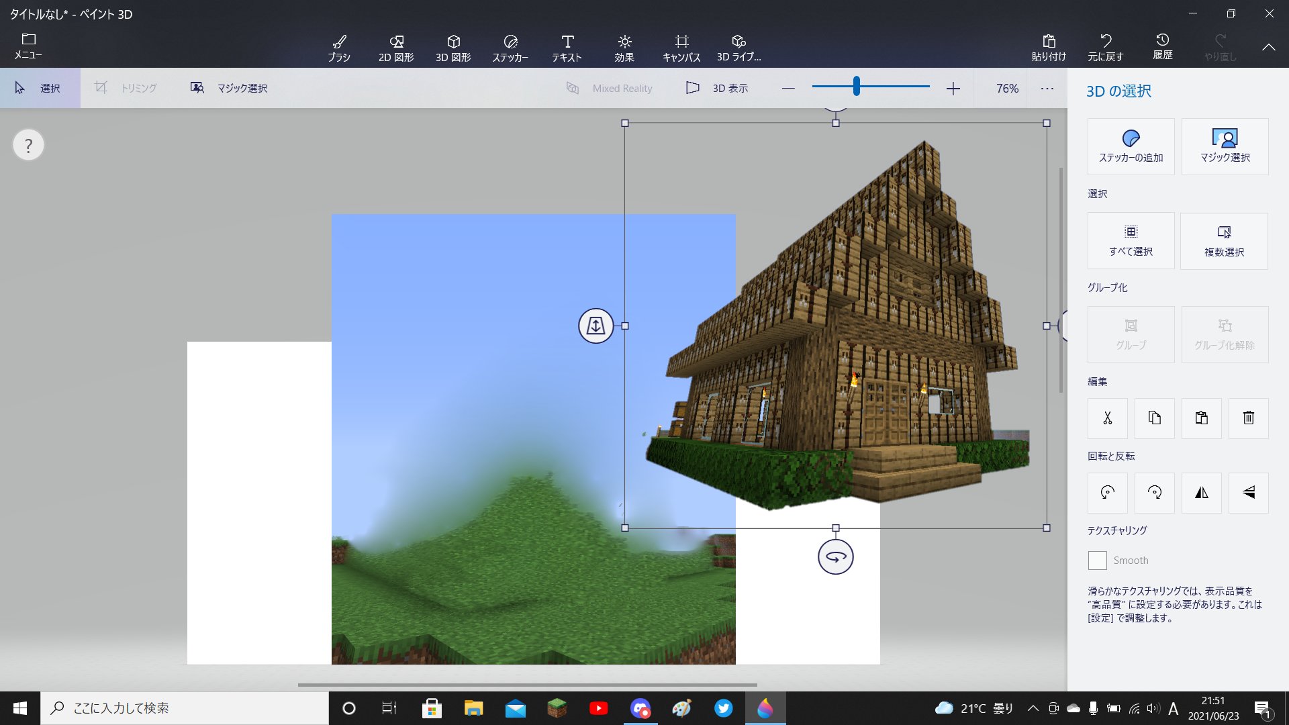This screenshot has height=725, width=1289.
Task: Open the メニュー folder menu
Action: tap(28, 46)
